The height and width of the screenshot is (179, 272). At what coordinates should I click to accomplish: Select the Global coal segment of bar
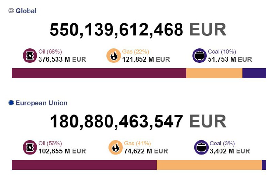(x=254, y=73)
